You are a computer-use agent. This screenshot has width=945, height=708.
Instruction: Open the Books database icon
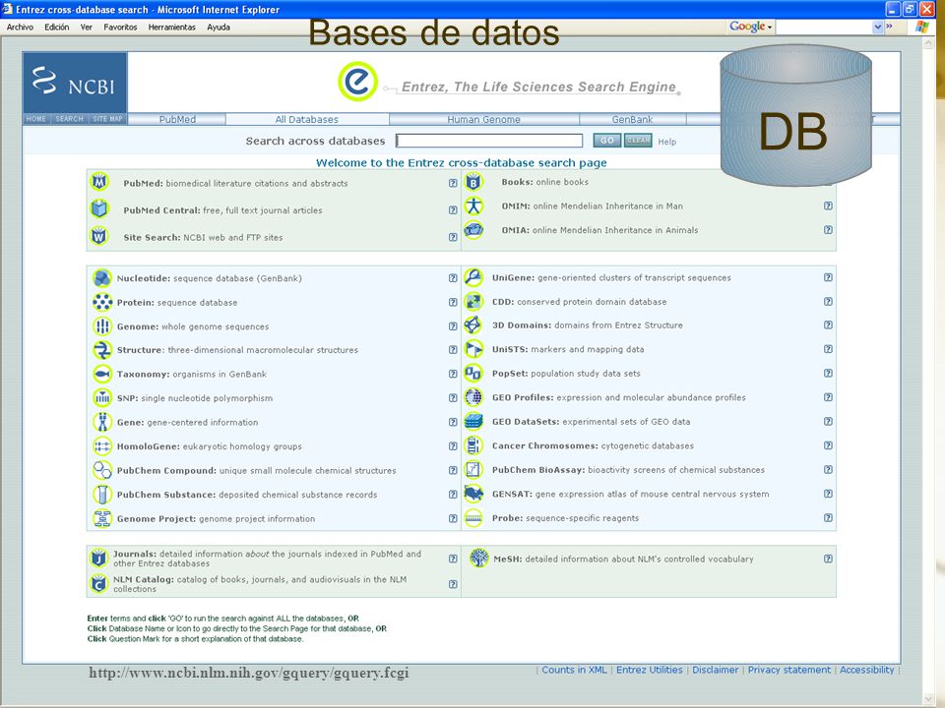tap(473, 182)
